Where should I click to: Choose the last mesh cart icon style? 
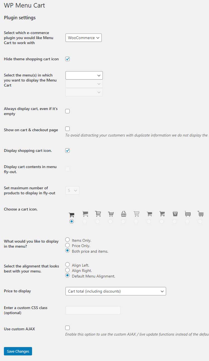click(200, 221)
